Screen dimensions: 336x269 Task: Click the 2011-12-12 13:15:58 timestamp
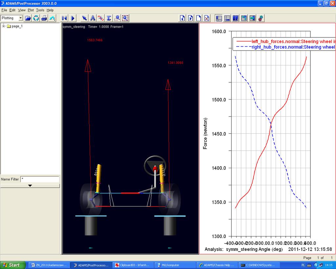310,249
